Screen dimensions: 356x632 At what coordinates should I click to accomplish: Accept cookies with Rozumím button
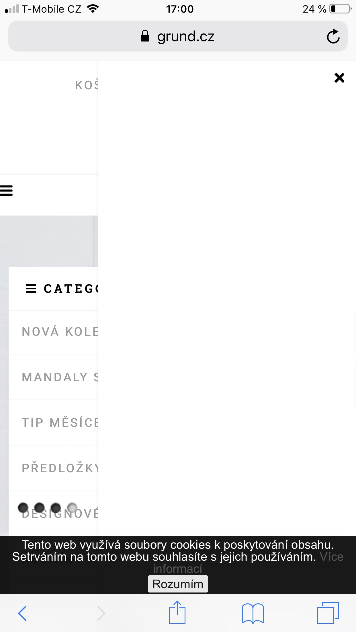[x=178, y=584]
